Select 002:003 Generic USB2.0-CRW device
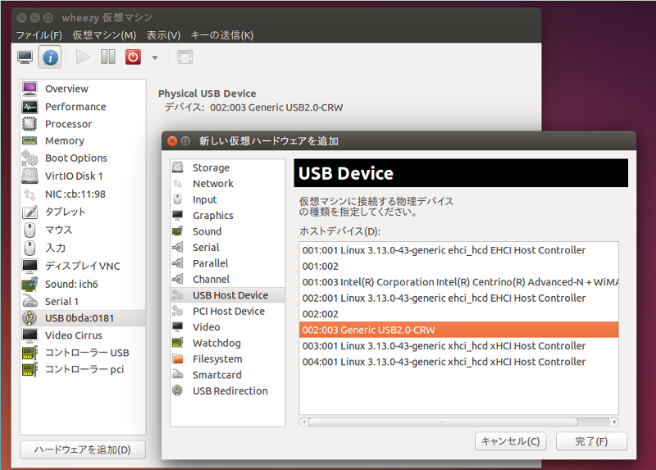This screenshot has height=470, width=656. 459,330
